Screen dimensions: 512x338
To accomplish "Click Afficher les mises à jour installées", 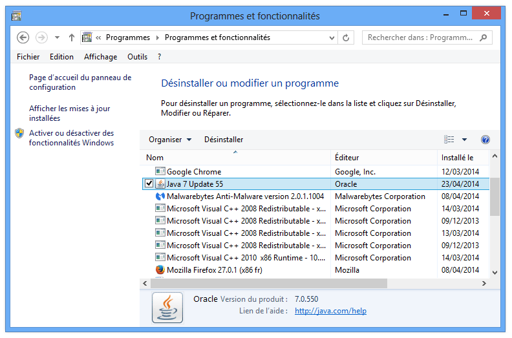I will 69,114.
